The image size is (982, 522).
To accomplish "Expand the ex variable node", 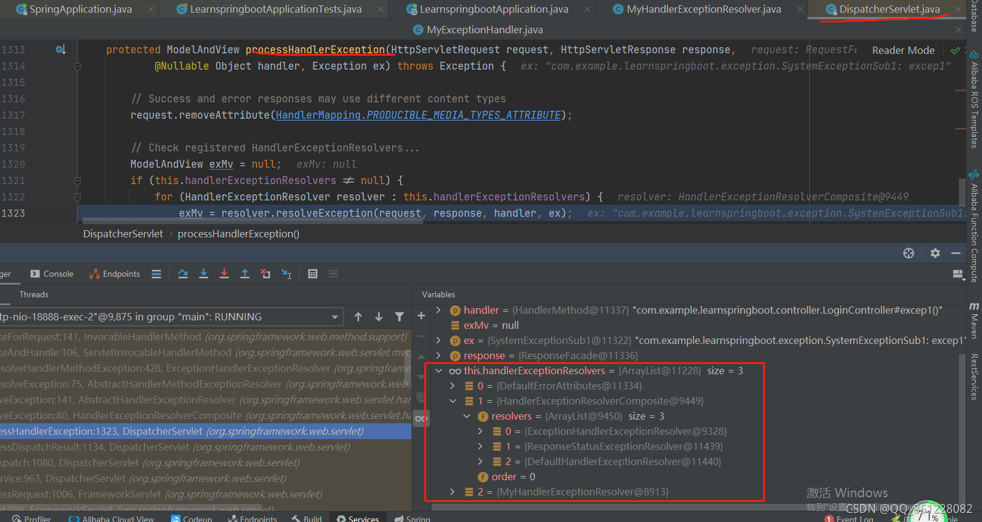I will 438,340.
